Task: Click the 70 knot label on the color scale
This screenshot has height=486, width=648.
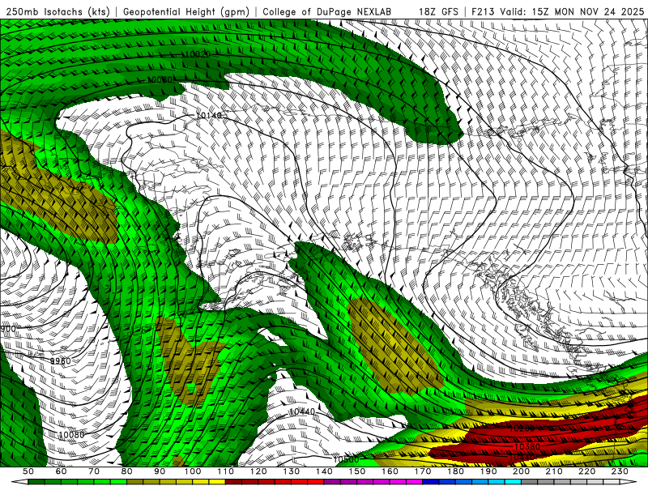Action: 94,471
